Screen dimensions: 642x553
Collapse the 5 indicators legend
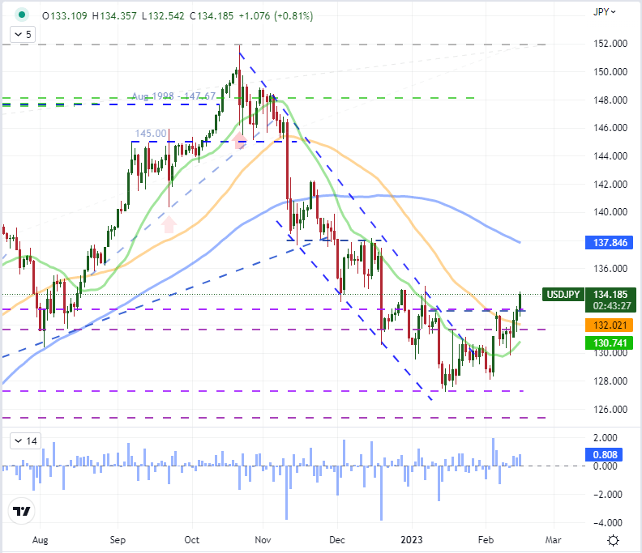[x=23, y=34]
